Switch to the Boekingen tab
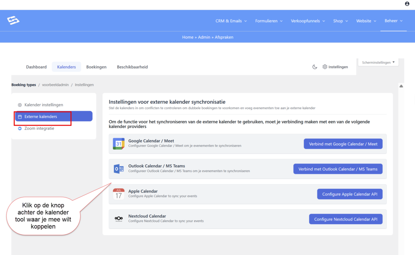Image resolution: width=415 pixels, height=255 pixels. click(96, 67)
